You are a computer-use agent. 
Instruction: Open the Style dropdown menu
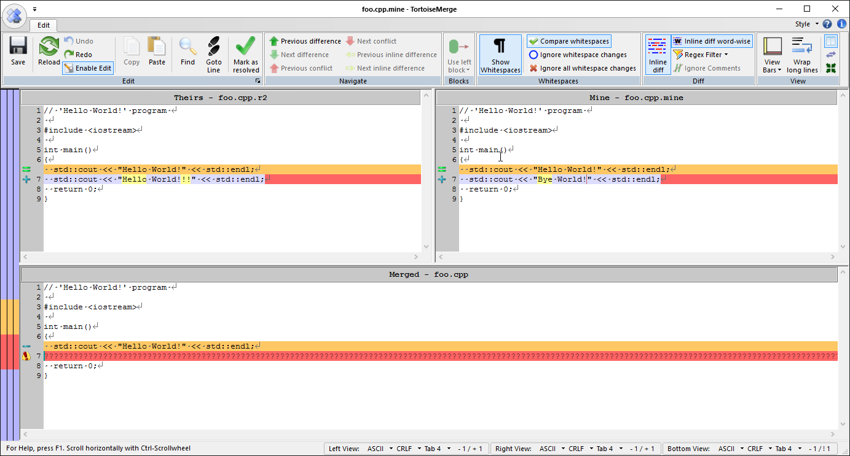click(806, 25)
